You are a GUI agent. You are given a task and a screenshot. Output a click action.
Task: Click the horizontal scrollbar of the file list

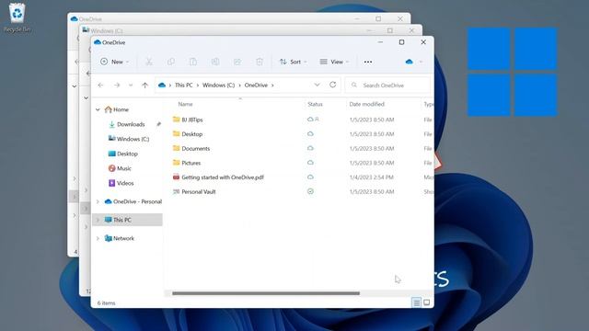266,293
